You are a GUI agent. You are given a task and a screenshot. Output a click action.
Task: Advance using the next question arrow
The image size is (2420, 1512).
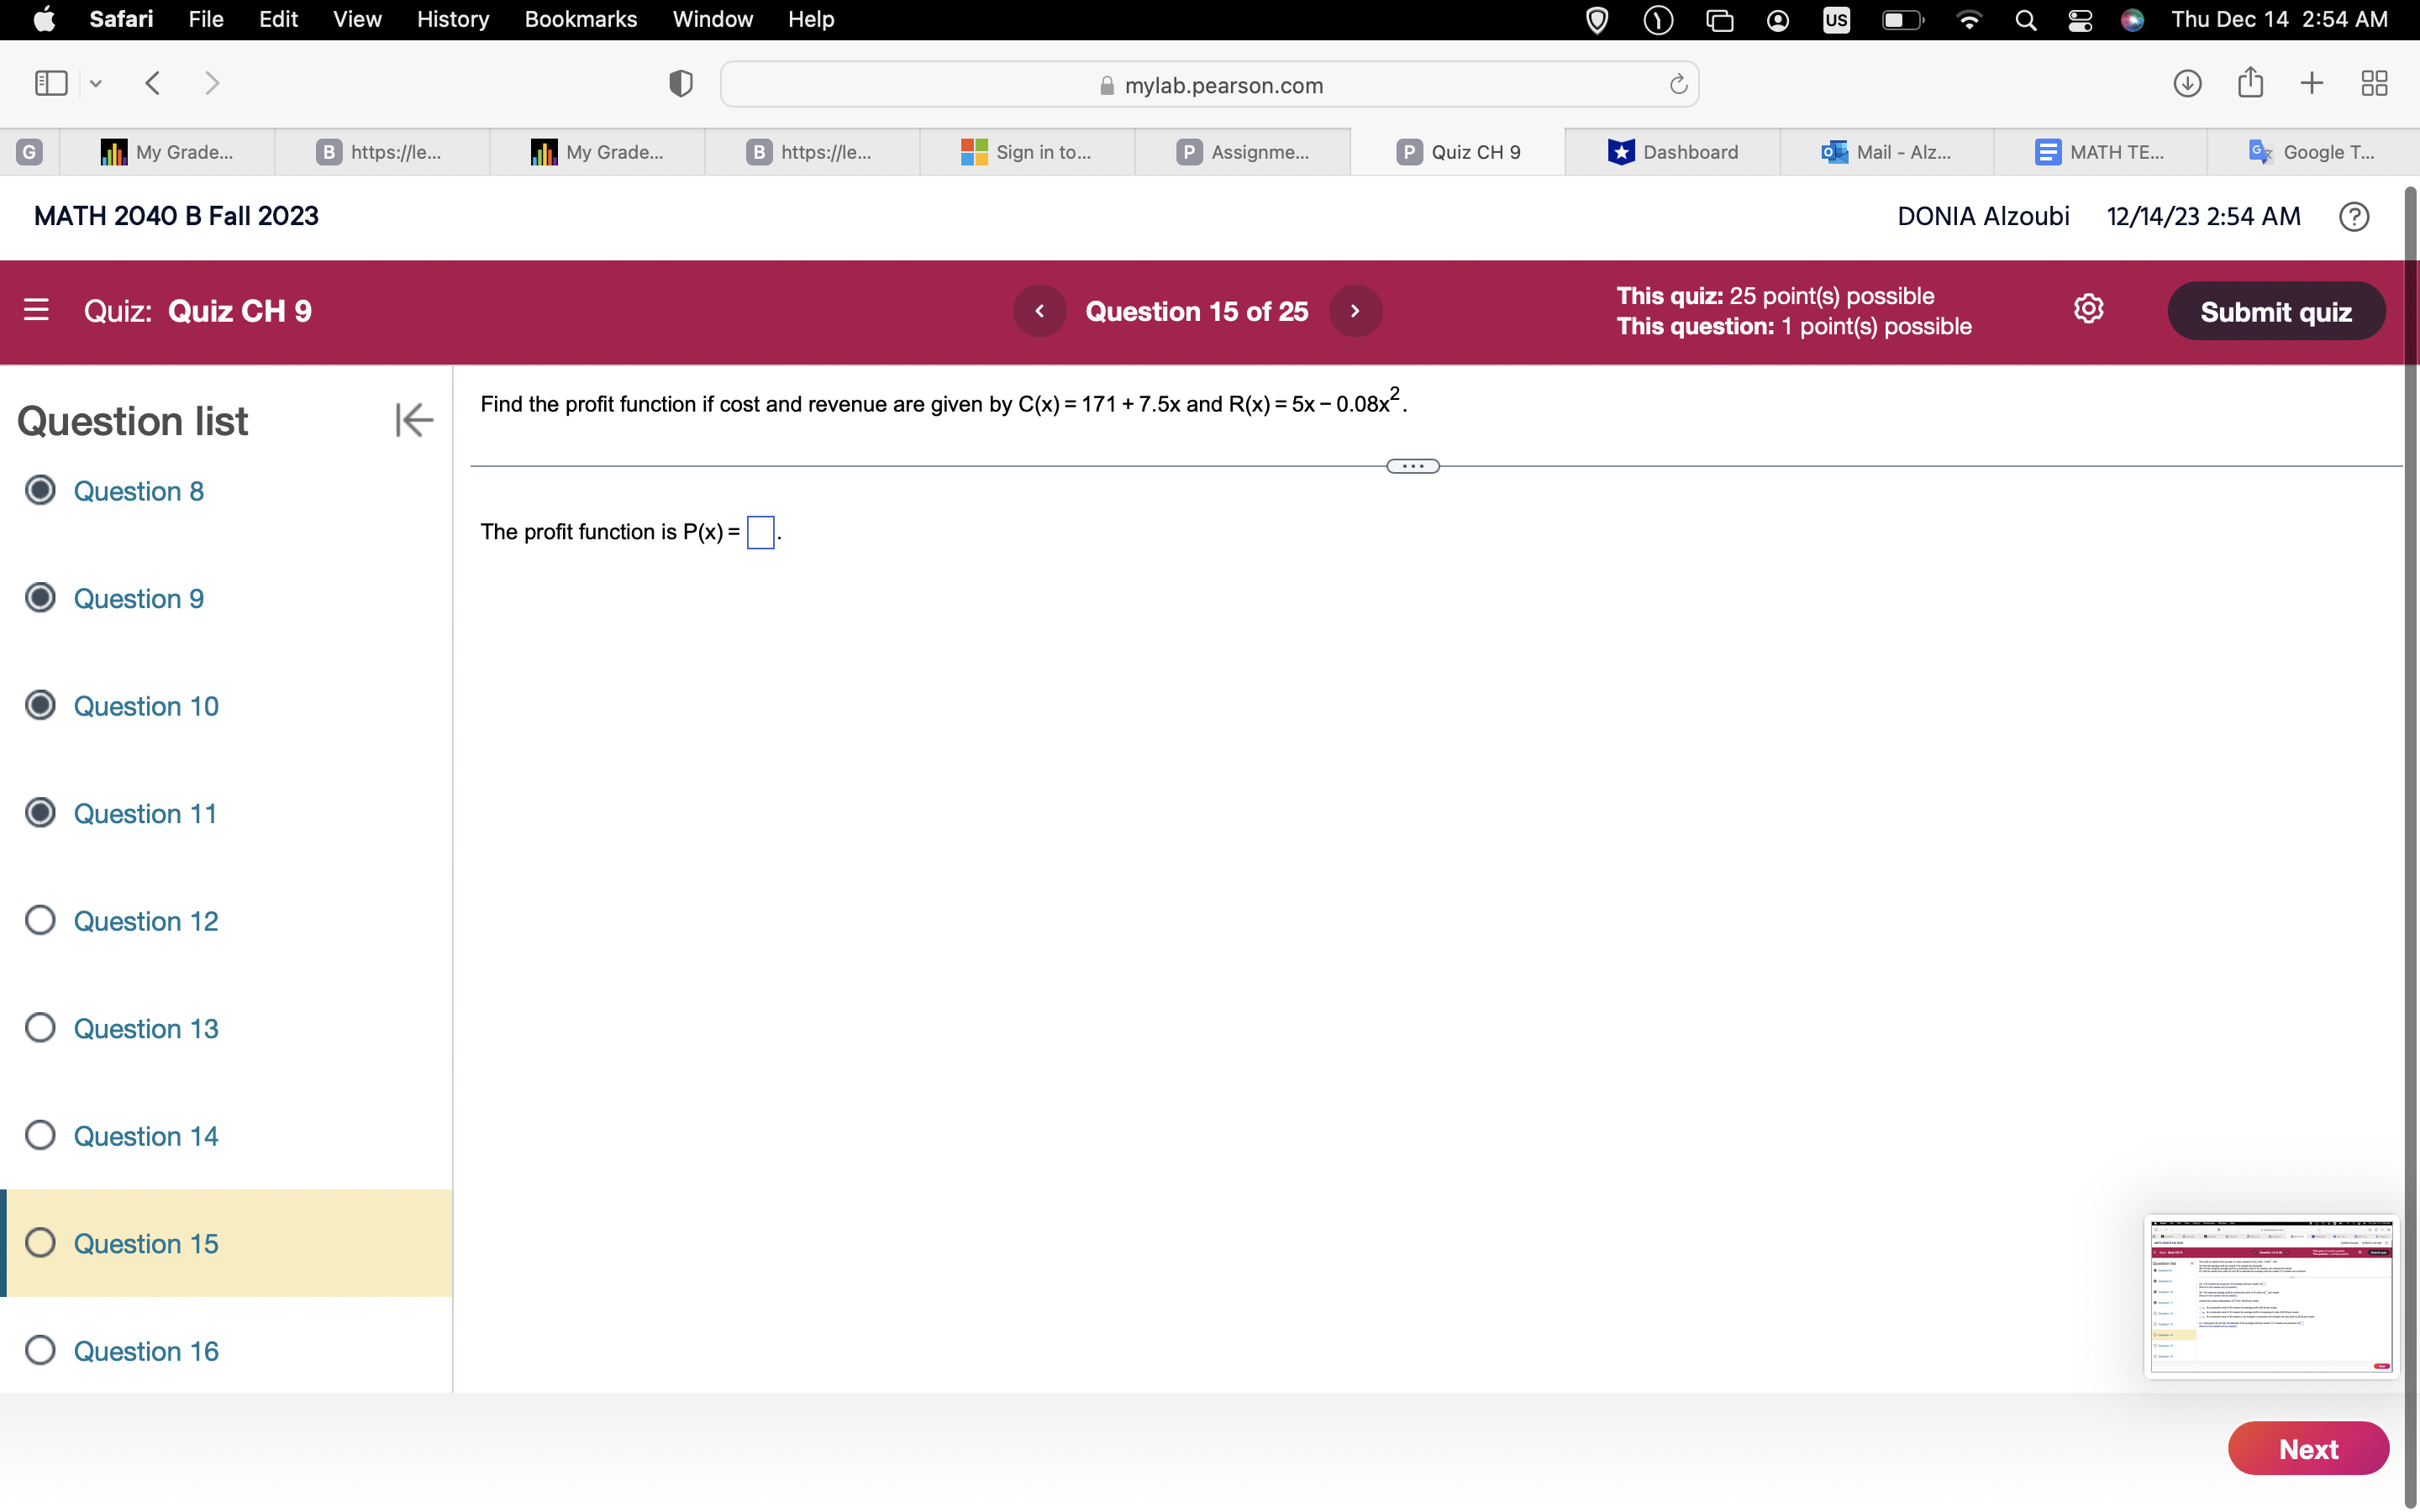click(x=1355, y=311)
